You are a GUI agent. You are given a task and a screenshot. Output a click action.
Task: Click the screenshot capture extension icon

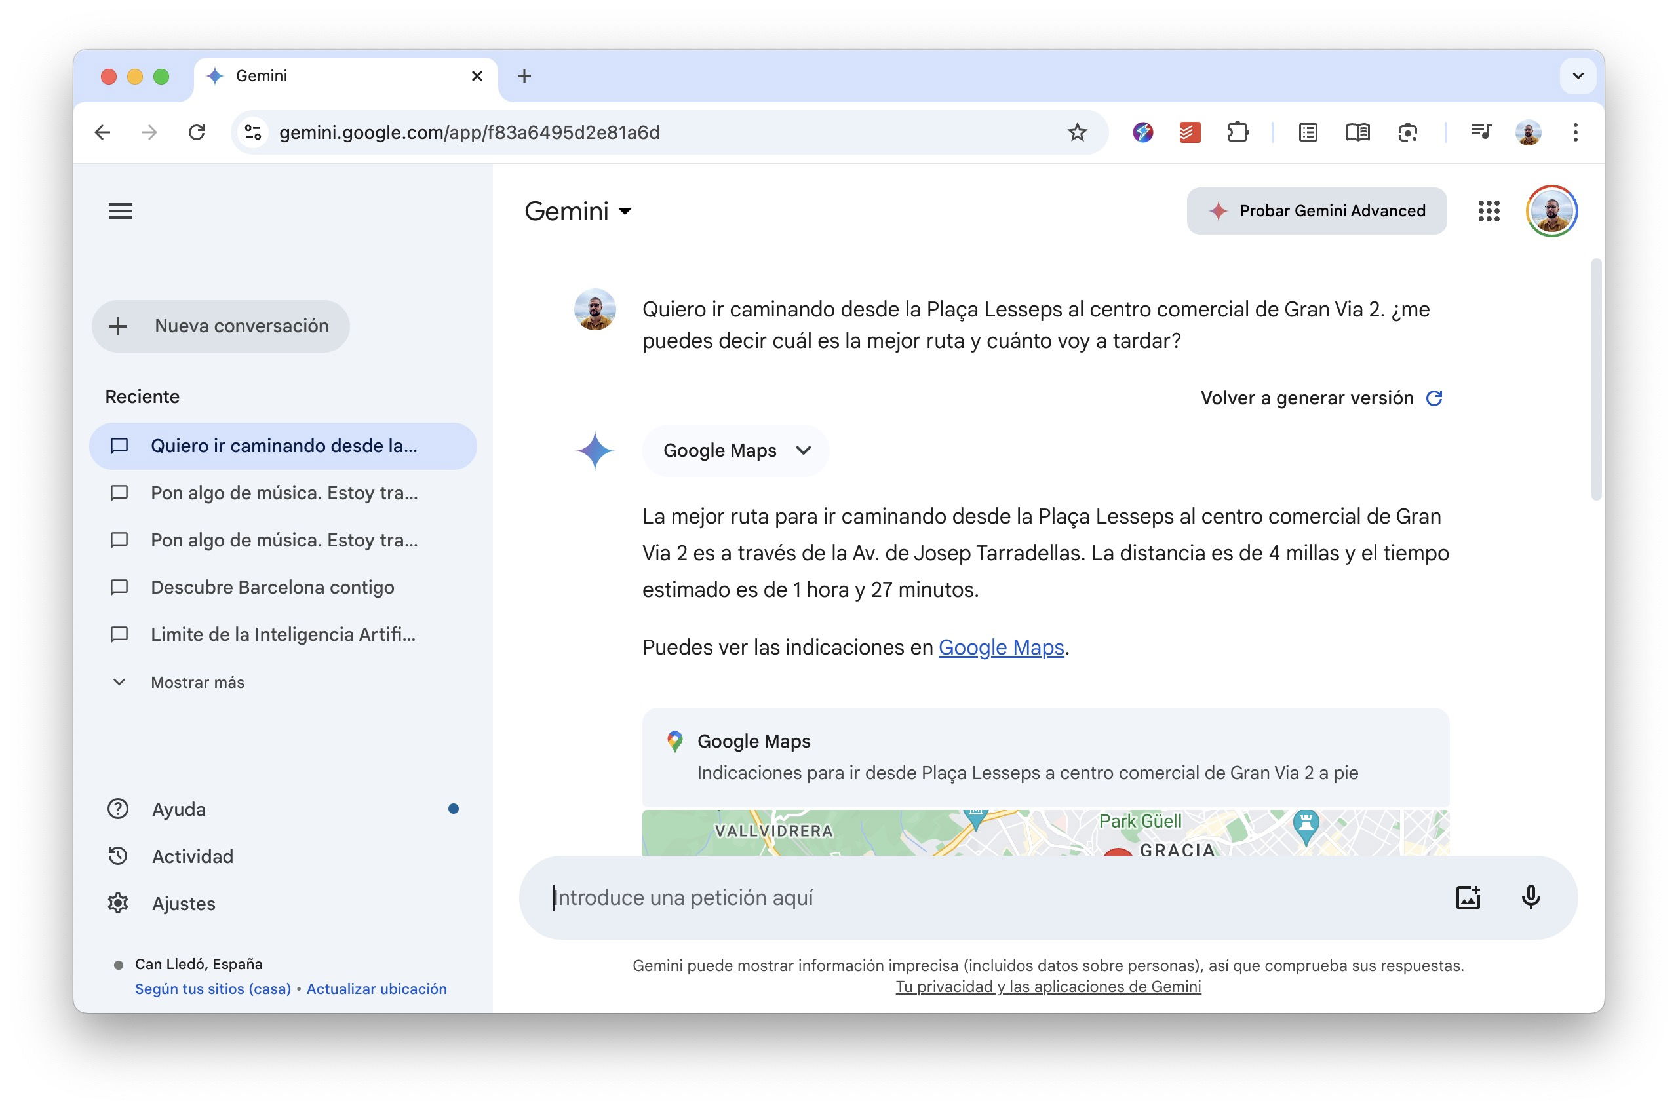(1407, 132)
